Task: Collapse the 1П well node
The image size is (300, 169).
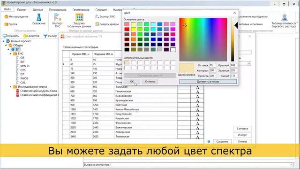Action: [x=8, y=49]
